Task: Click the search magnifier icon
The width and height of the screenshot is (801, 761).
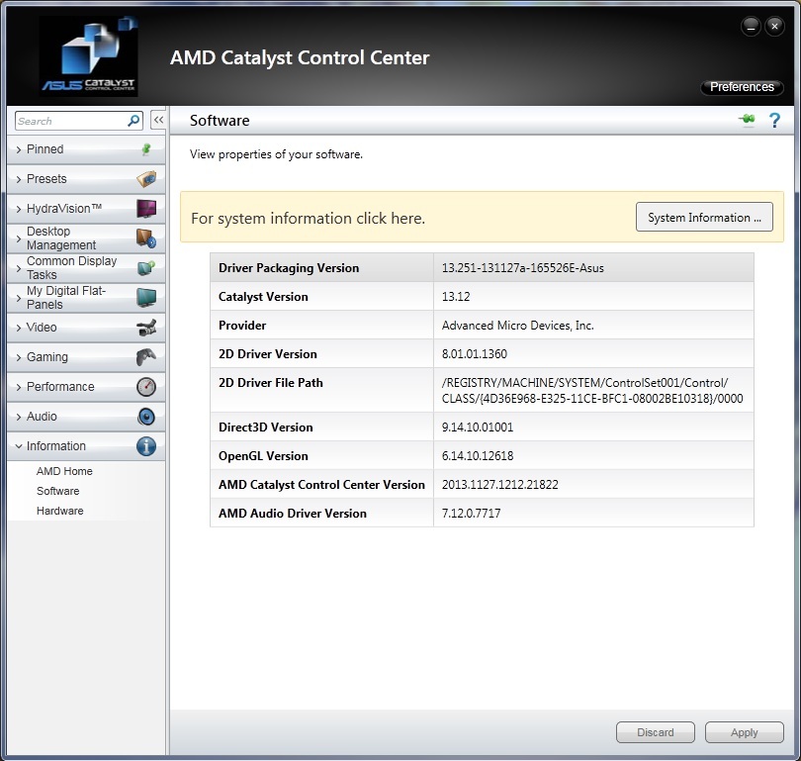Action: click(x=133, y=121)
